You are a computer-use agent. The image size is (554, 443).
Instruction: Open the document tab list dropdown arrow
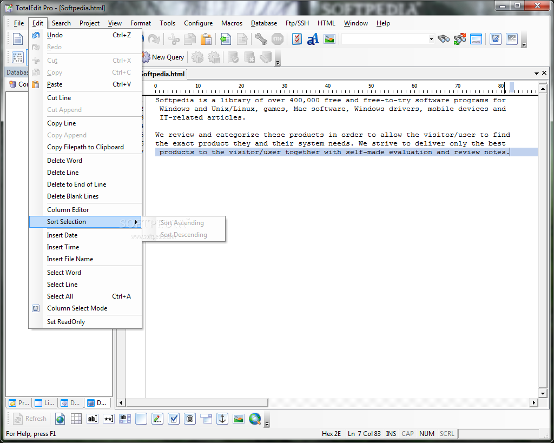(x=536, y=73)
